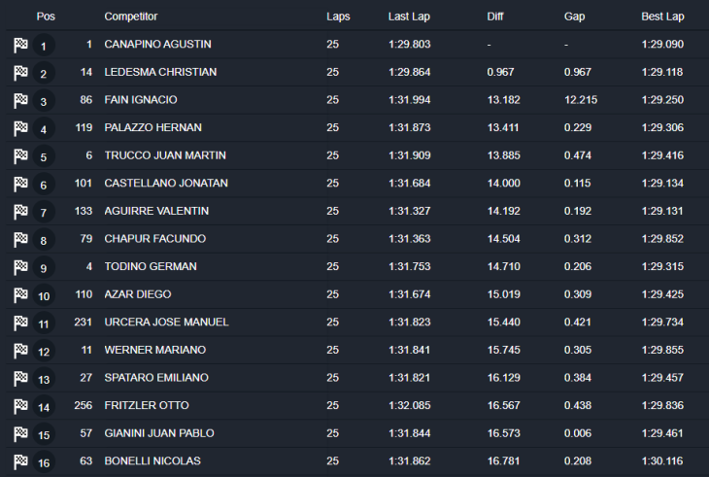Click the checkered flag icon beside Canapino Agustin
This screenshot has width=709, height=477.
pyautogui.click(x=21, y=45)
